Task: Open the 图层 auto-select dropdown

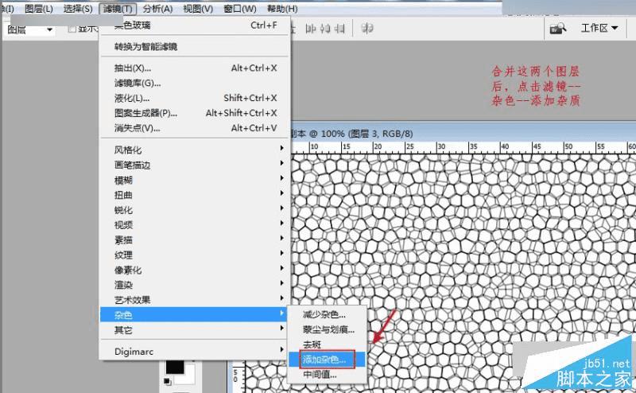Action: tap(29, 29)
